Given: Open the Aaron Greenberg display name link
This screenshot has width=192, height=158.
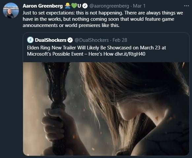Looking at the screenshot, I should coord(43,6).
